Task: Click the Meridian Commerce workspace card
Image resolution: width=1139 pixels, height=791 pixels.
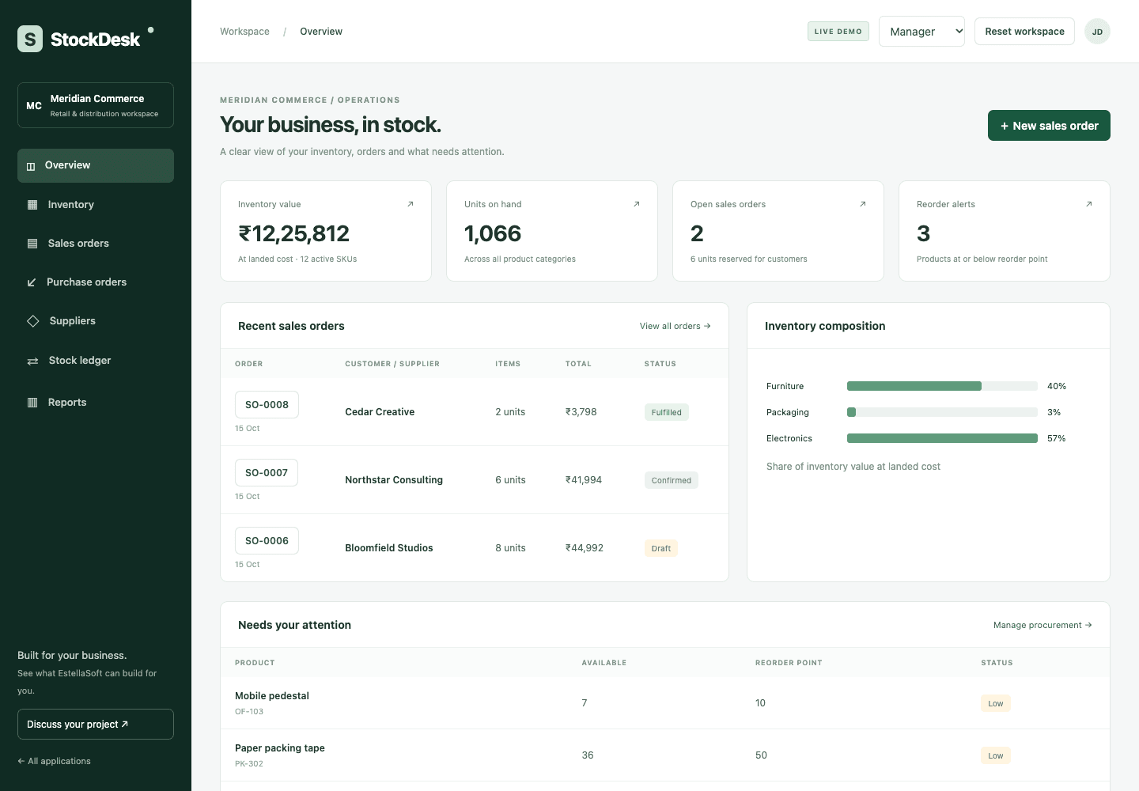Action: [96, 105]
